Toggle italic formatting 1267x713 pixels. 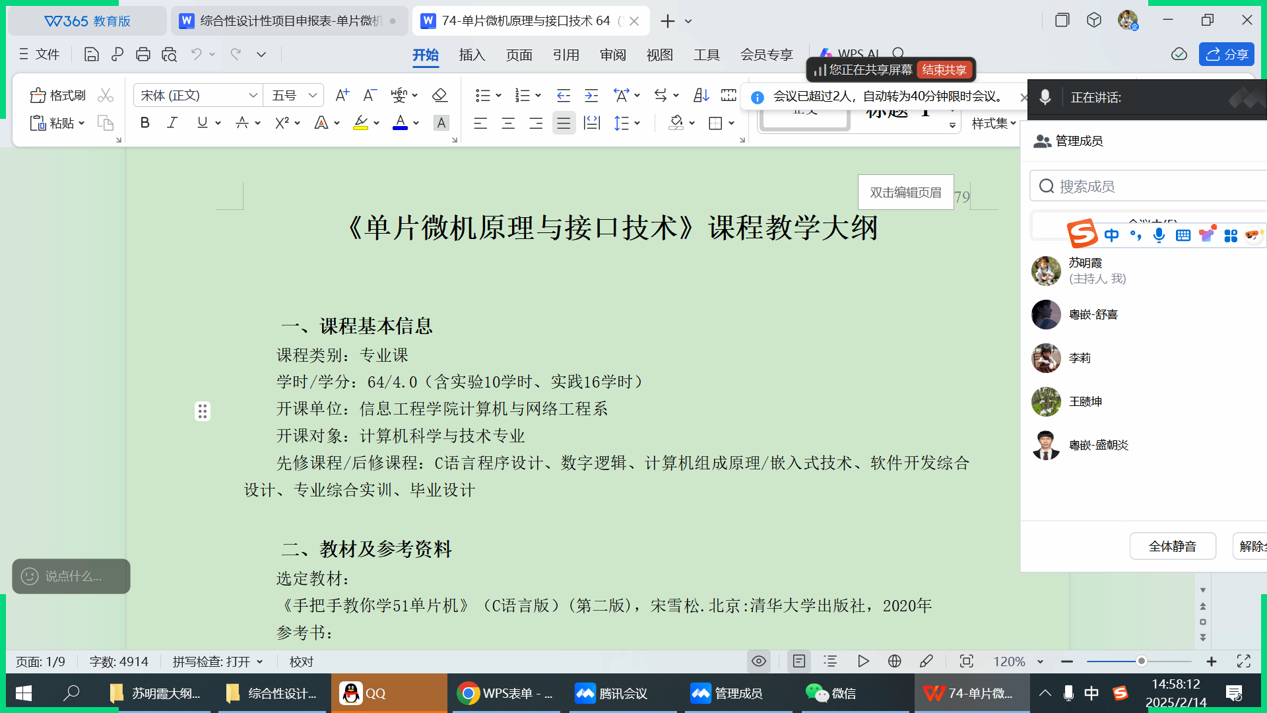click(x=172, y=123)
